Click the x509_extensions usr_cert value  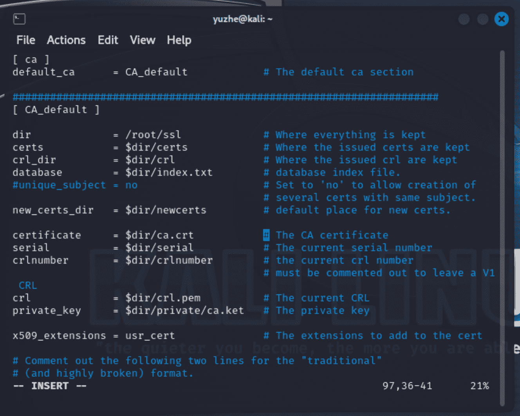coord(150,336)
